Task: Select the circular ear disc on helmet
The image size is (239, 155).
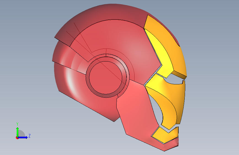Action: [x=106, y=78]
